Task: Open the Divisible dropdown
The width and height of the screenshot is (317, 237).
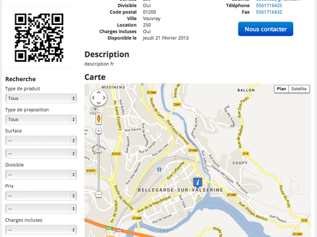Action: (x=41, y=174)
